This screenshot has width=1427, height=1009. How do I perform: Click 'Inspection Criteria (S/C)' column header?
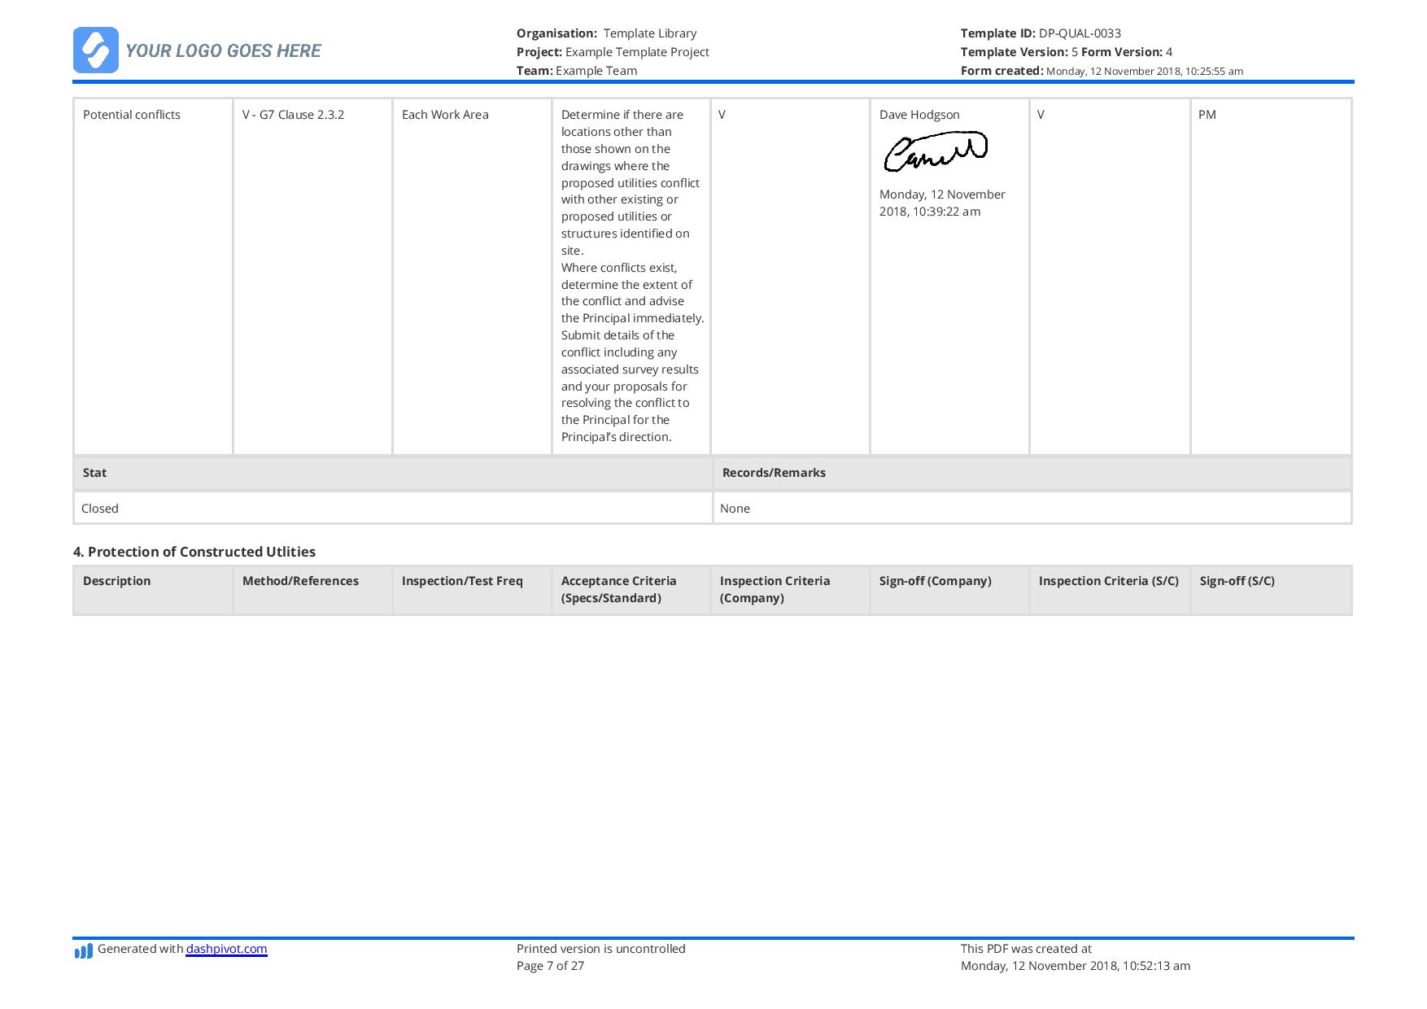pyautogui.click(x=1110, y=590)
